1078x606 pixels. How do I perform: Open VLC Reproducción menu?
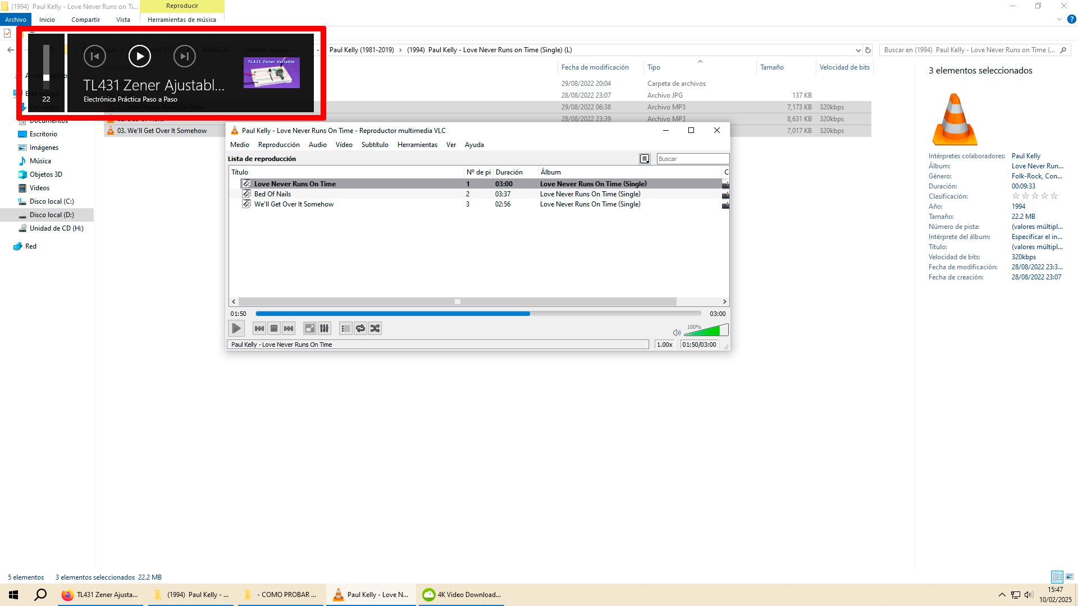[279, 145]
